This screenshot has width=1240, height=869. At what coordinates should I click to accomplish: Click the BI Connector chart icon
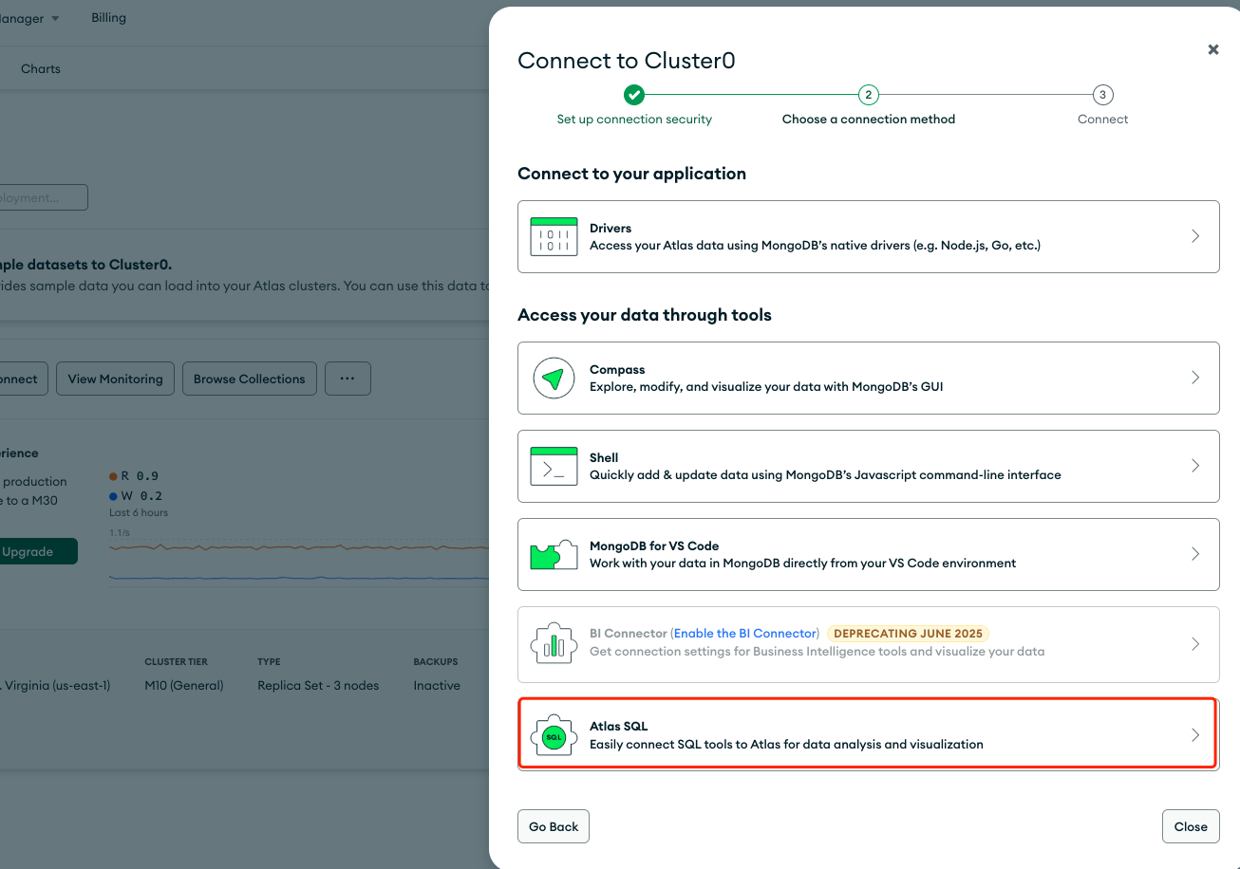(554, 644)
